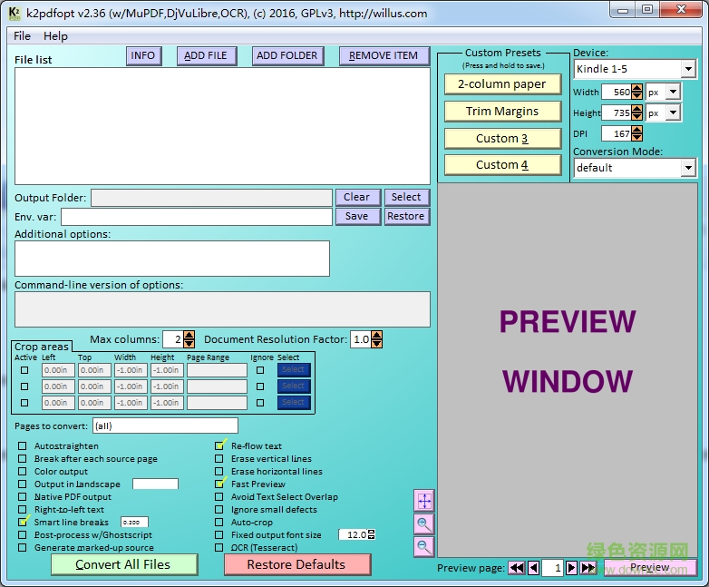Screen dimensions: 709x587
Task: Open the Help menu
Action: (x=55, y=36)
